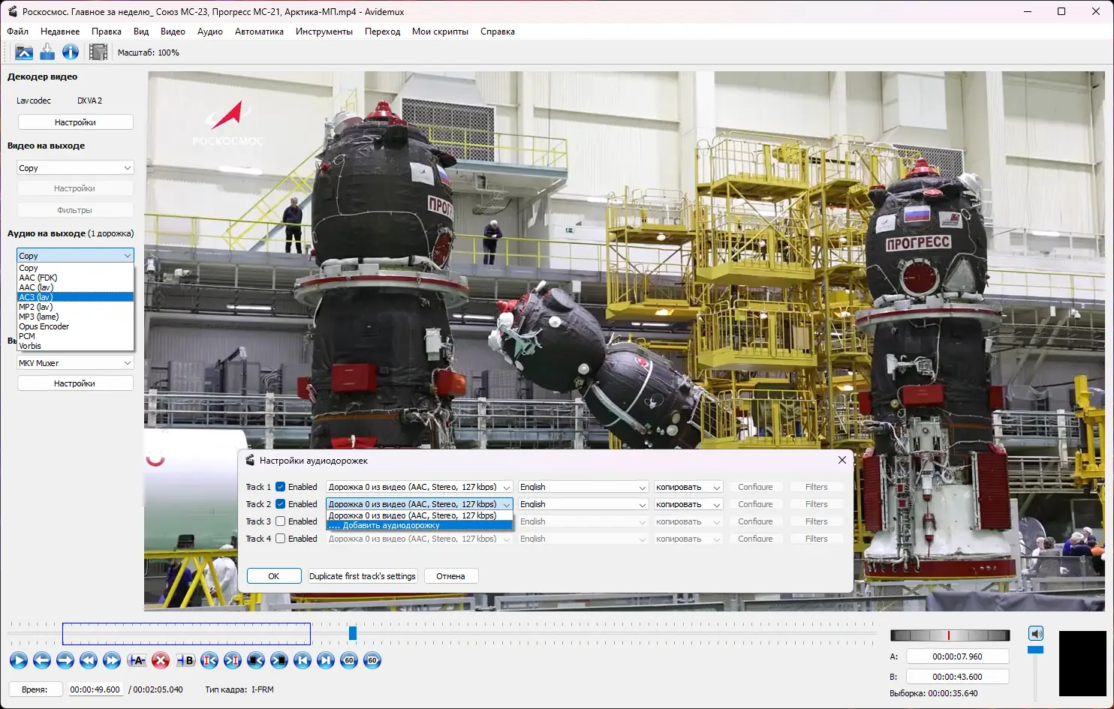Viewport: 1114px width, 709px height.
Task: Click OK in audio tracks dialog
Action: pyautogui.click(x=274, y=576)
